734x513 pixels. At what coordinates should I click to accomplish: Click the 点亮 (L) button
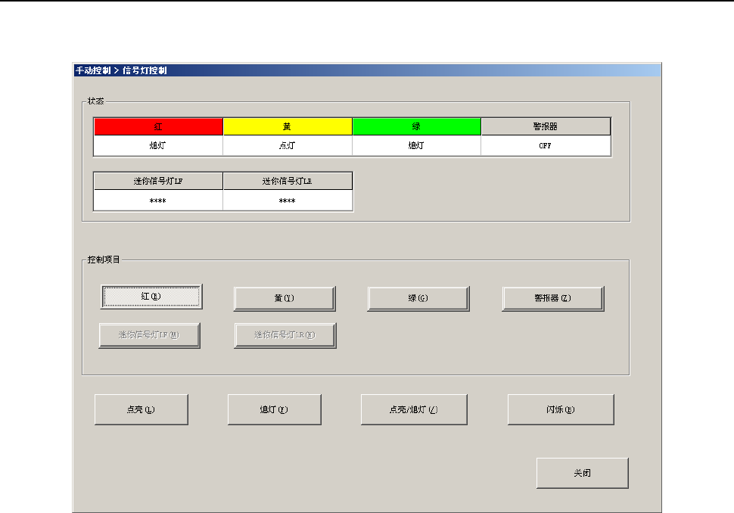click(x=141, y=409)
